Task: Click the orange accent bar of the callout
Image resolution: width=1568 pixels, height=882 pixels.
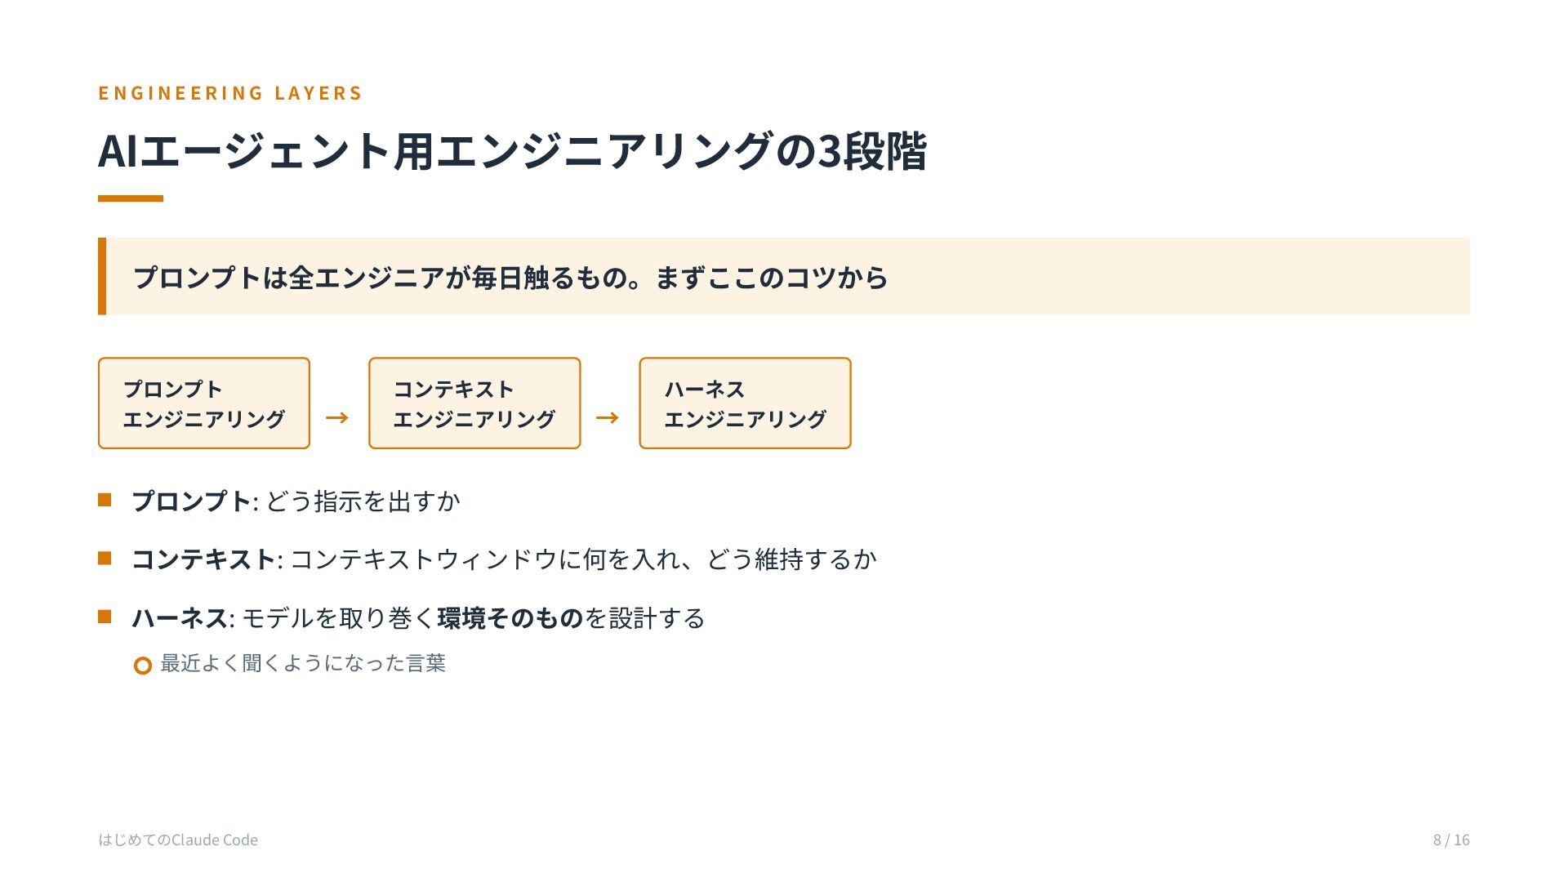Action: pos(102,276)
